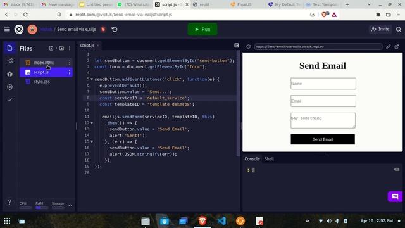This screenshot has height=228, width=405.
Task: Click the taskbar clock Apr 15
Action: [x=377, y=221]
